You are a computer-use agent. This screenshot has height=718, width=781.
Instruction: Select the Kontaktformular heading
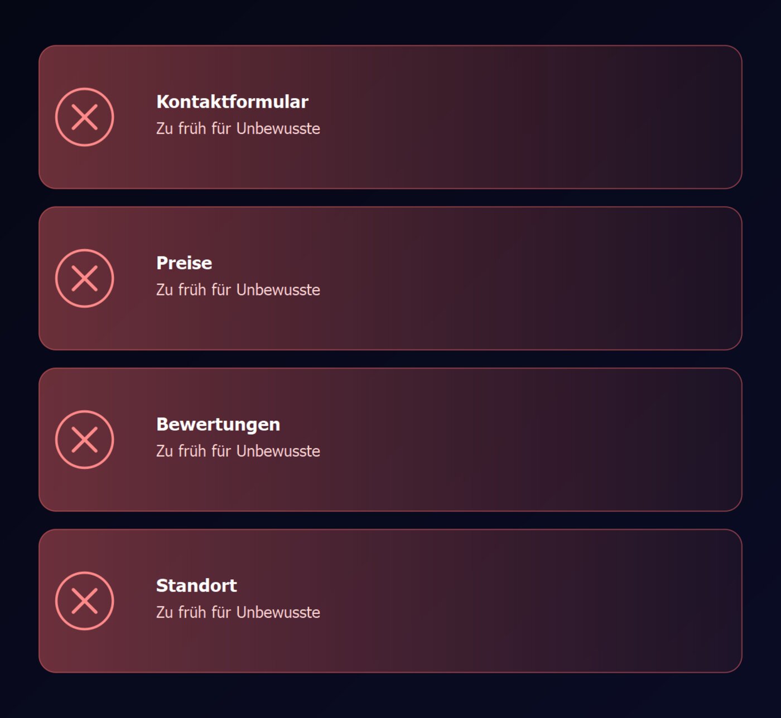(232, 101)
